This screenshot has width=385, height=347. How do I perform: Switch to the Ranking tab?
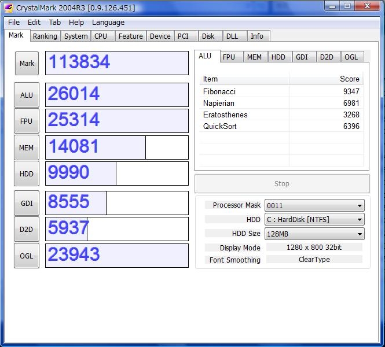pyautogui.click(x=45, y=36)
